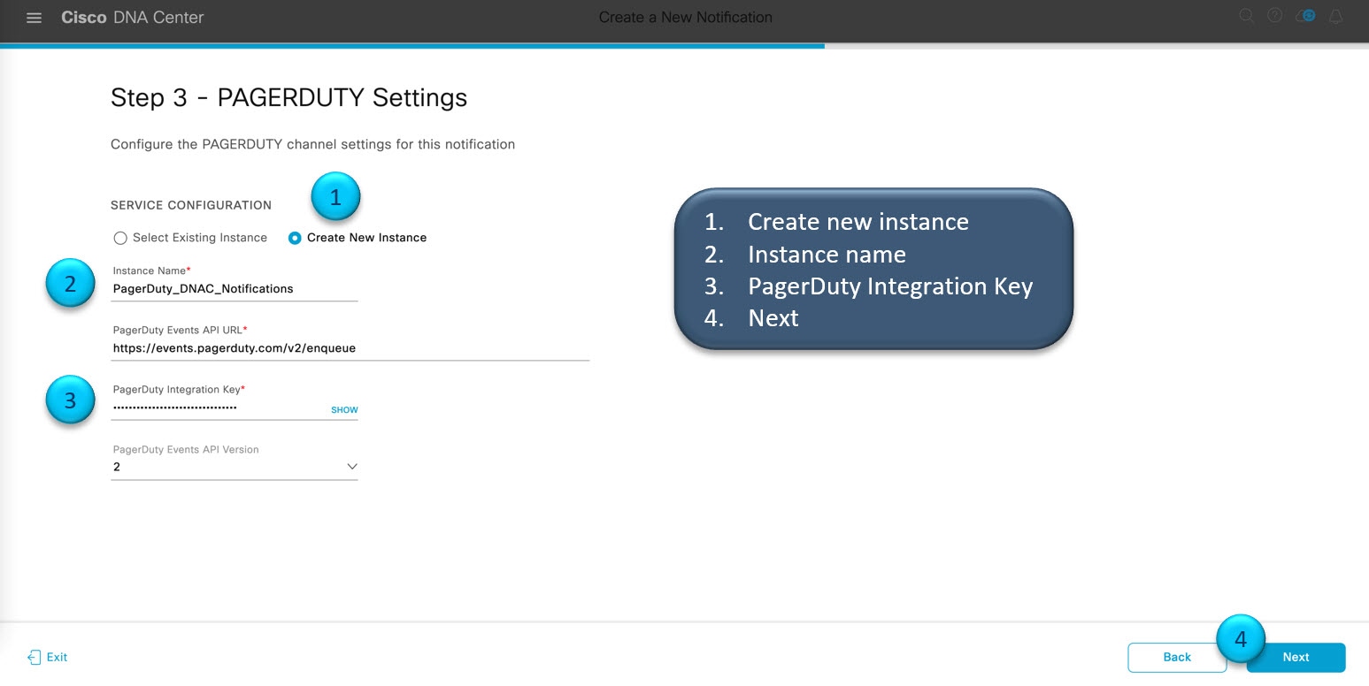Expand the PagerDuty Events API Version dropdown
Image resolution: width=1369 pixels, height=686 pixels.
[x=235, y=467]
